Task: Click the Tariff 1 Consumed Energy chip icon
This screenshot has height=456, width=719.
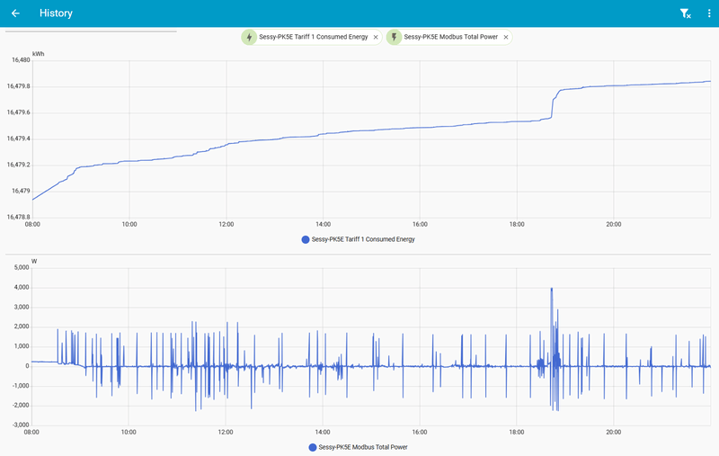Action: (249, 37)
